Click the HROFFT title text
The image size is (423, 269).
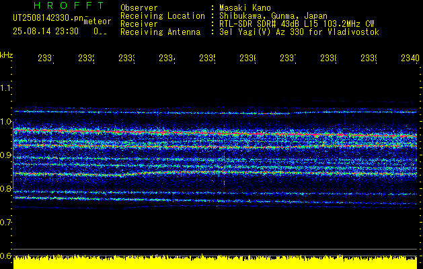coord(69,5)
